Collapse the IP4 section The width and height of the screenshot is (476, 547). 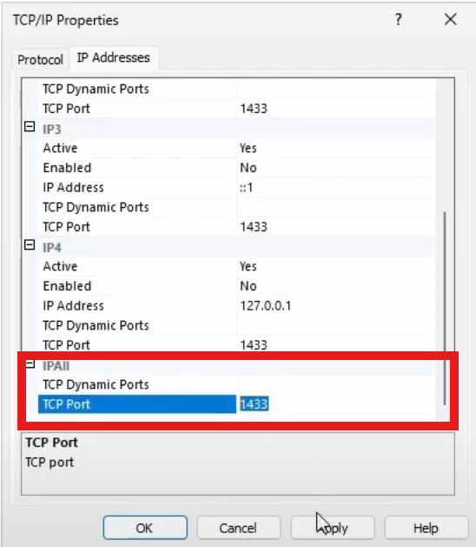[30, 245]
